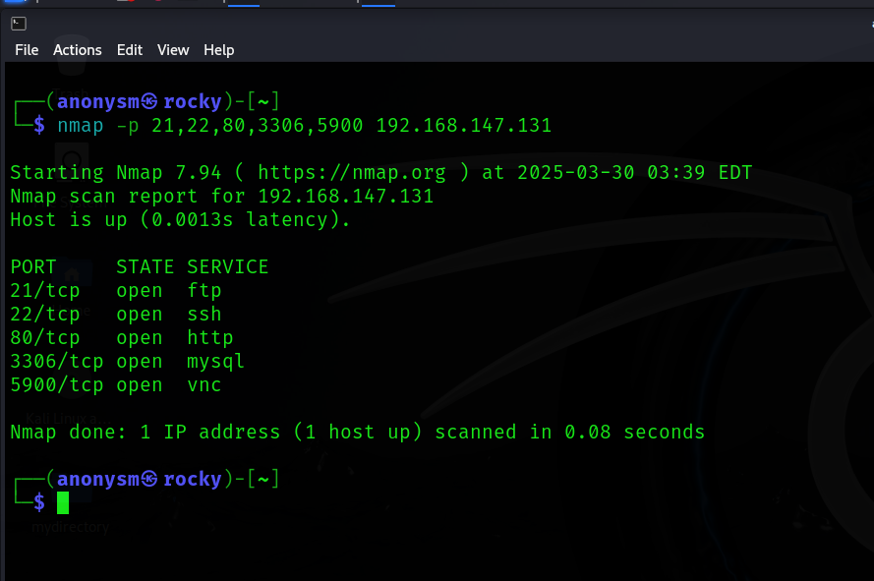Open the Actions menu
Screen dimensions: 874x581
pyautogui.click(x=78, y=50)
